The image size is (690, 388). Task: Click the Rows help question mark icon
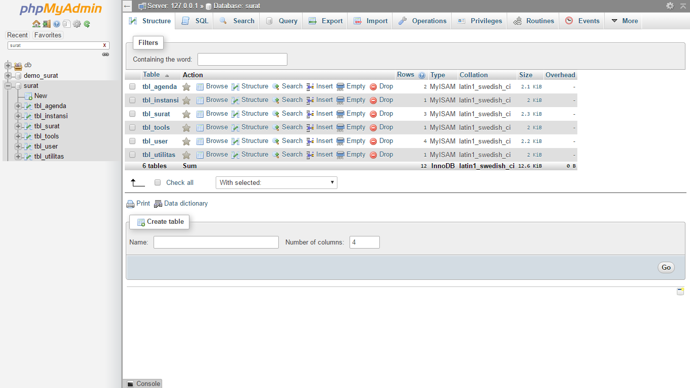pos(422,75)
